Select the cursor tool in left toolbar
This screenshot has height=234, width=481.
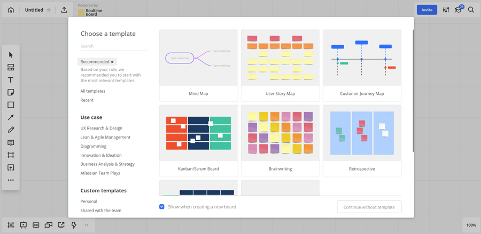11,55
